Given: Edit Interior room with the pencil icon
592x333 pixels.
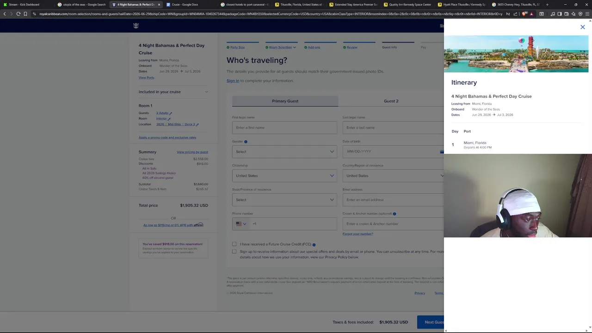Looking at the screenshot, I should coord(169,119).
